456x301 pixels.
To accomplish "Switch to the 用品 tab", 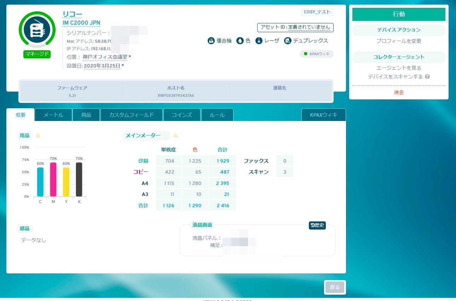I will tap(86, 115).
